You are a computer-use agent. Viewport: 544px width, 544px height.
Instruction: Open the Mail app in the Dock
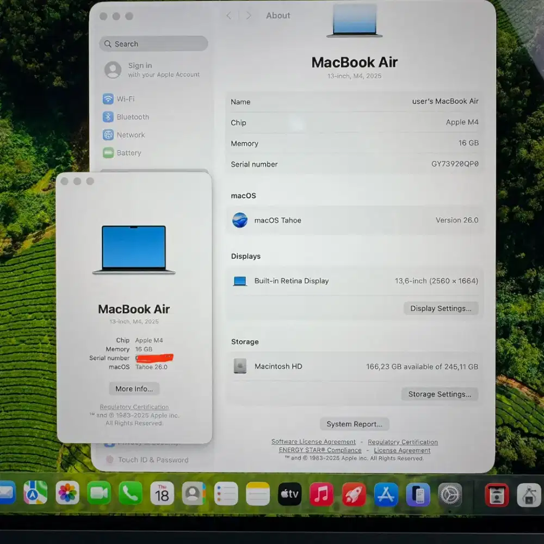(7, 492)
